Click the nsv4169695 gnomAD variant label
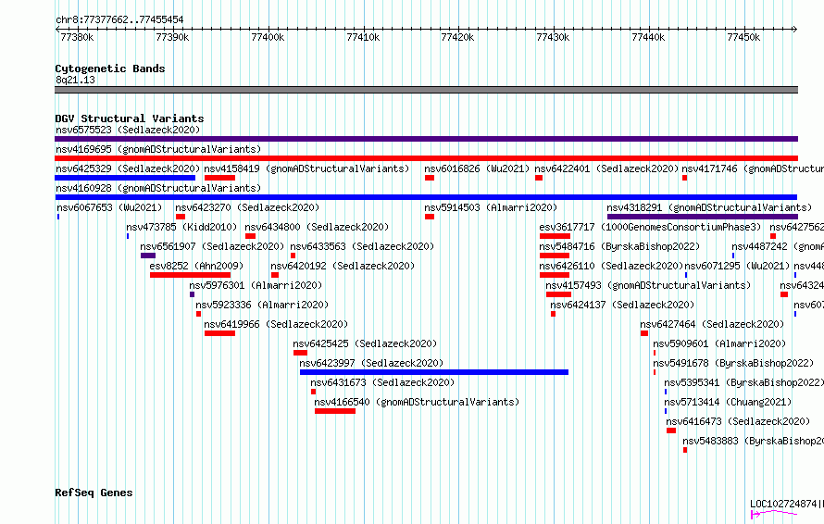Image resolution: width=824 pixels, height=524 pixels. 158,149
